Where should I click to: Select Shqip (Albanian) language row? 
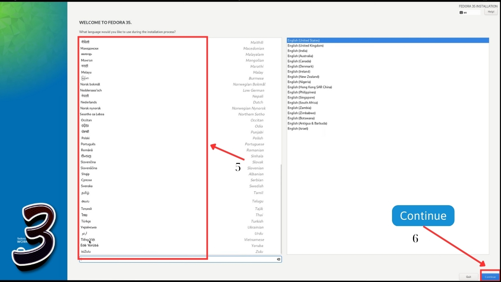(180, 174)
